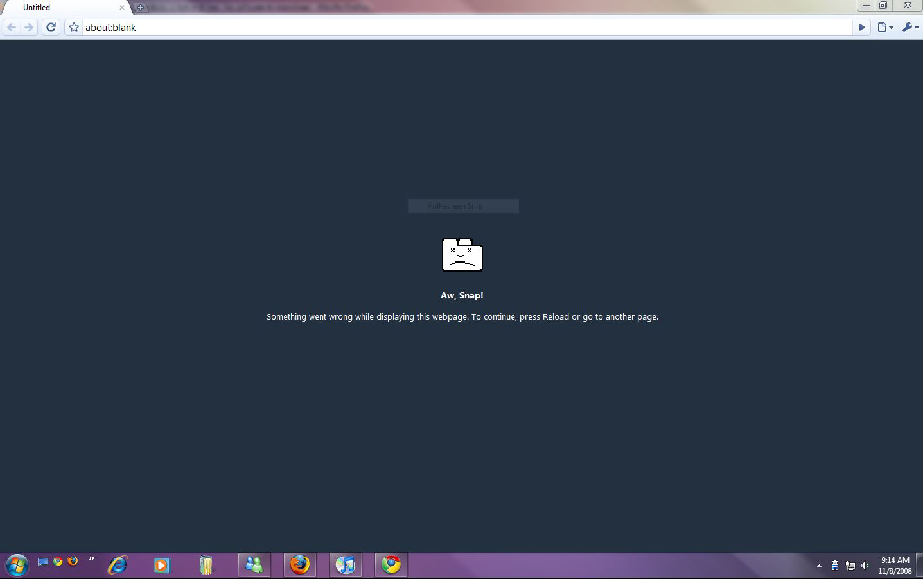The image size is (923, 579).
Task: Switch to iTunes on the taskbar
Action: point(346,565)
